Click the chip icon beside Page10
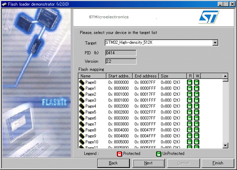 [x=82, y=142]
